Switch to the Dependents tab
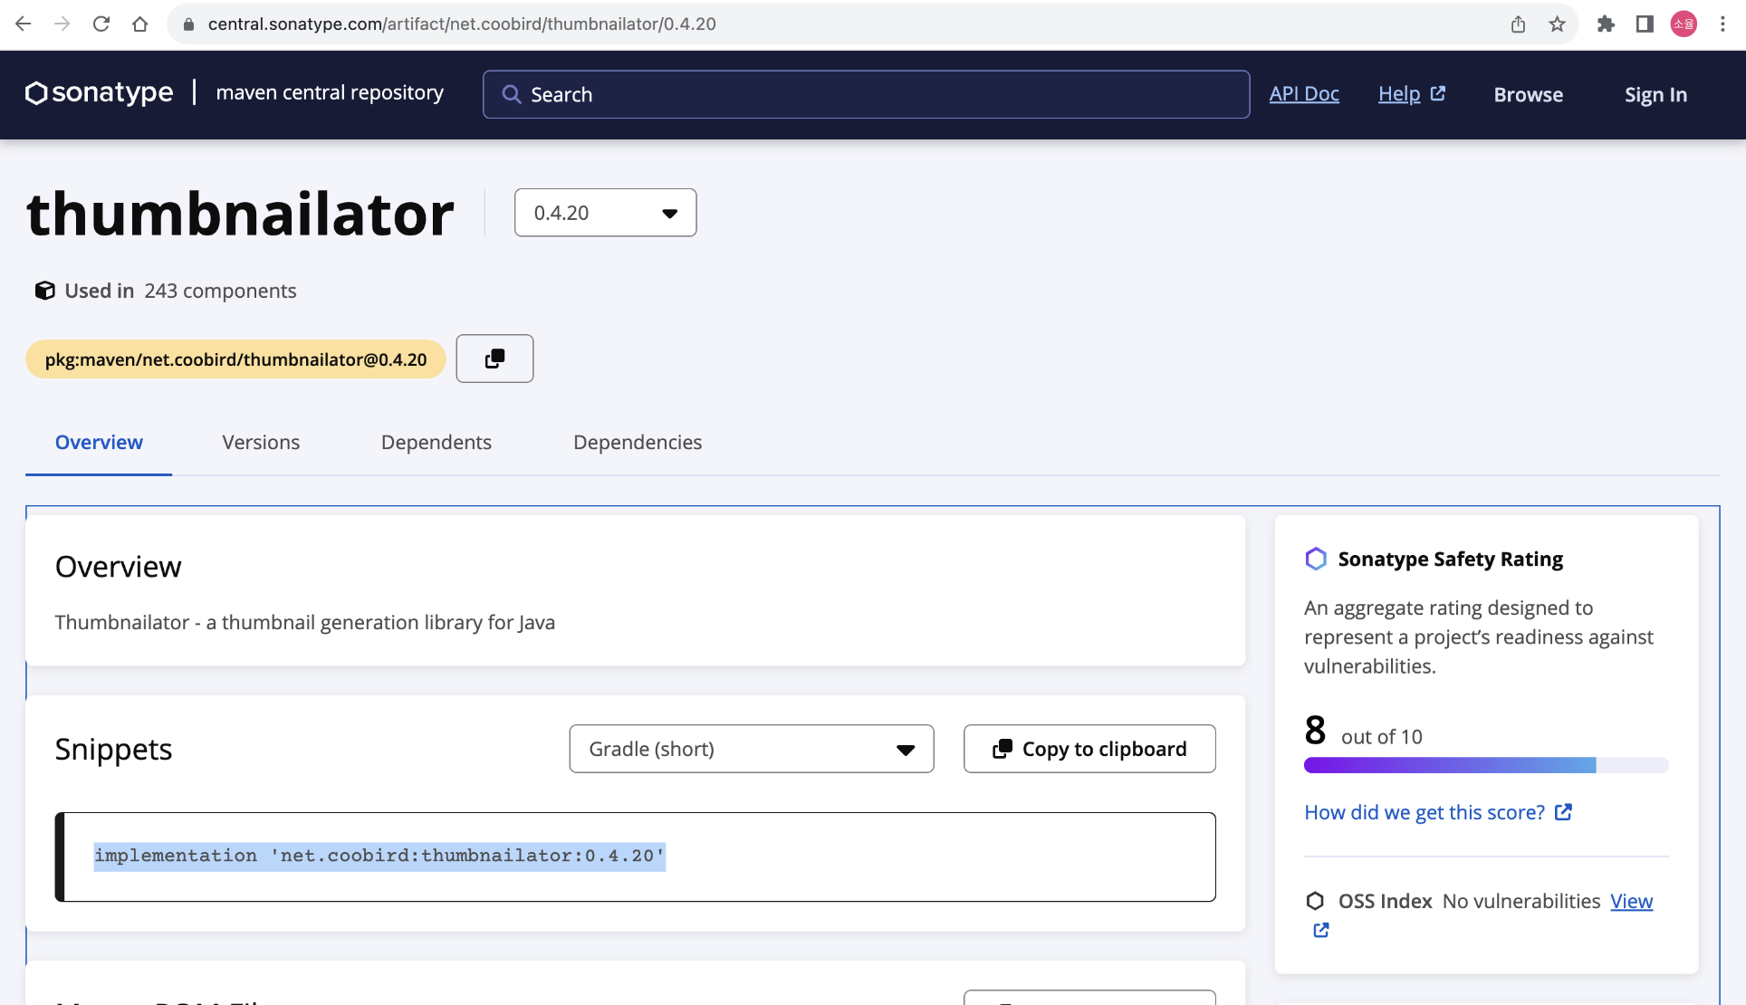Screen dimensions: 1746x1005 click(436, 442)
